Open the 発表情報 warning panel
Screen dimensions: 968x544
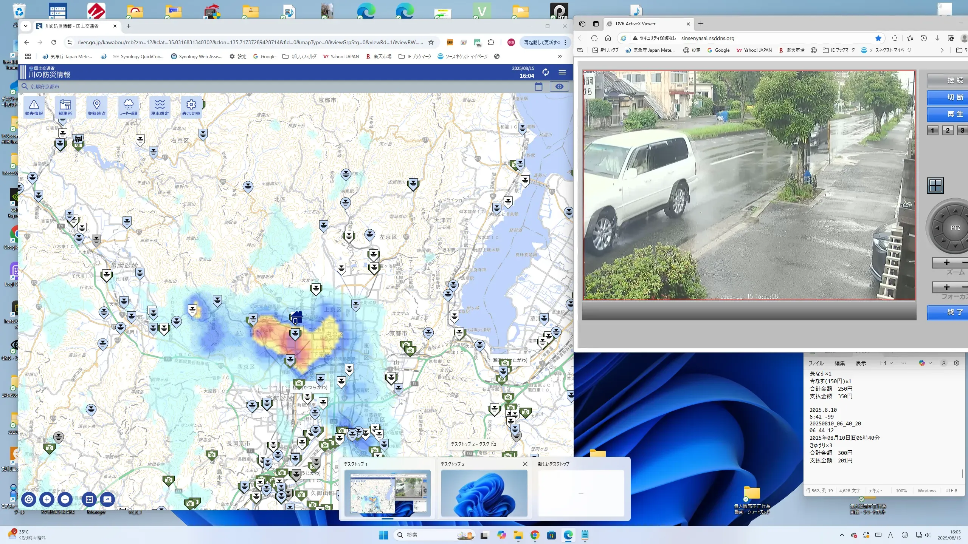point(34,107)
